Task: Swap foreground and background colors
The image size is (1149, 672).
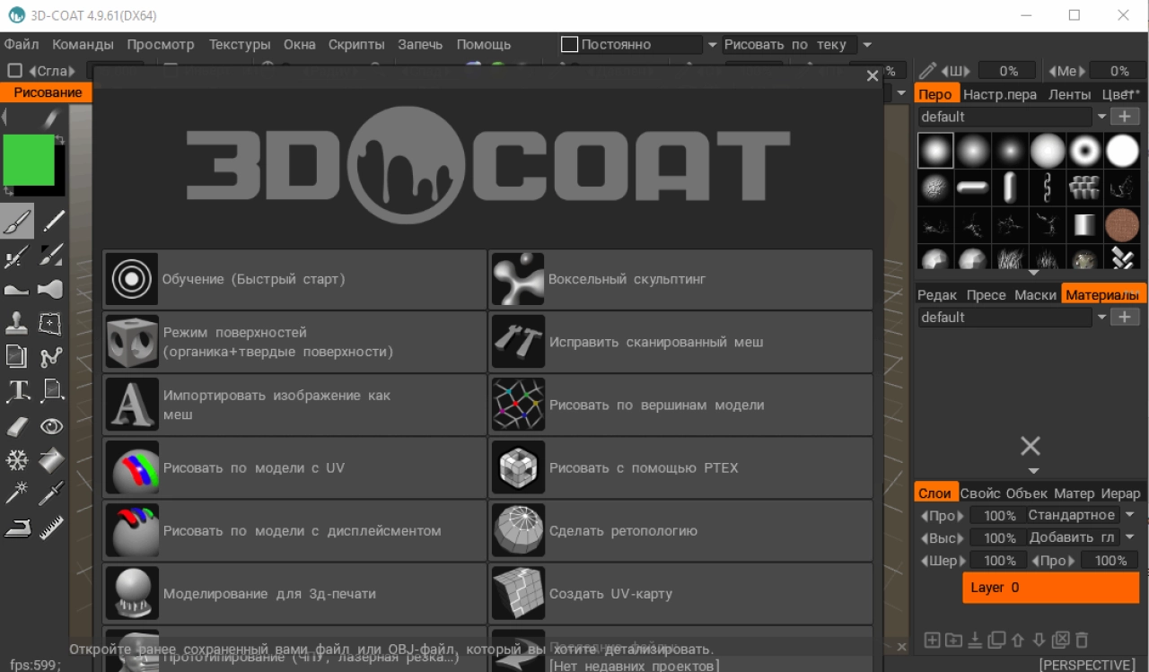Action: (59, 140)
